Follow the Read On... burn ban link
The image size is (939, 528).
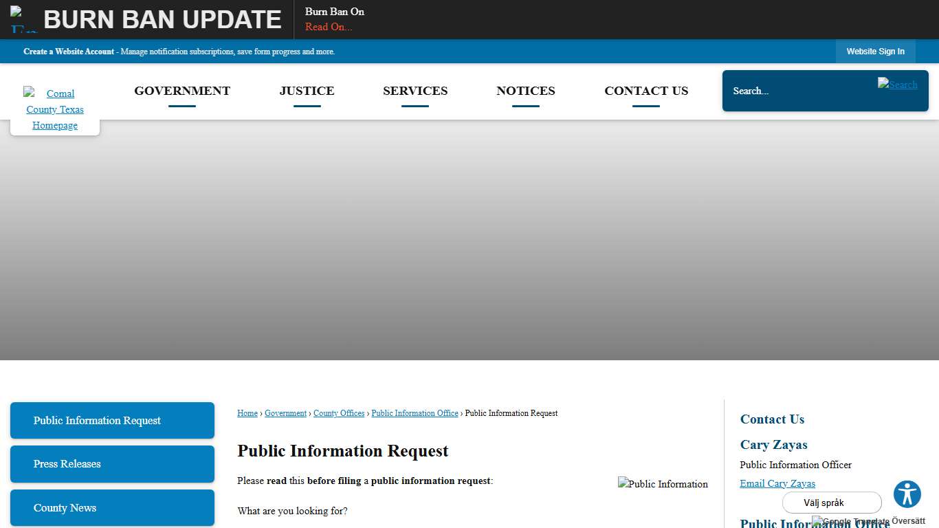tap(329, 27)
